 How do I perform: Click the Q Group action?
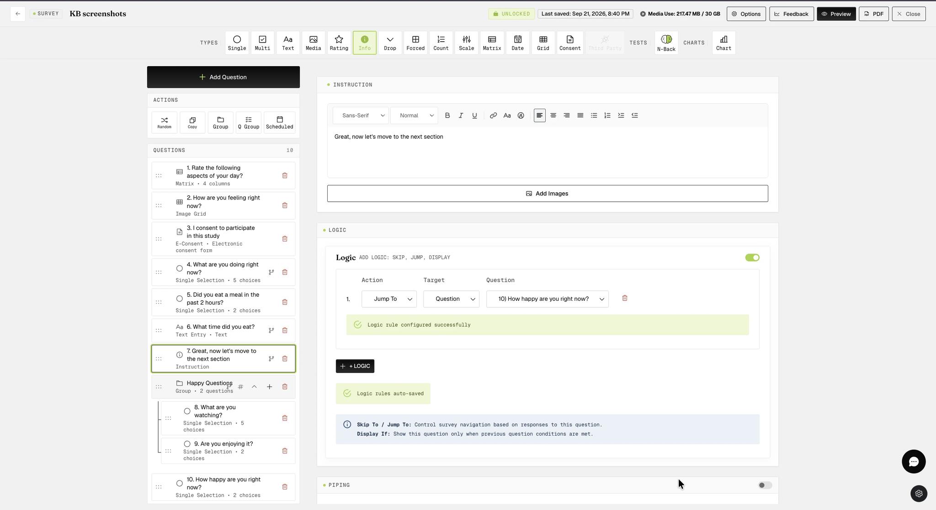point(248,122)
